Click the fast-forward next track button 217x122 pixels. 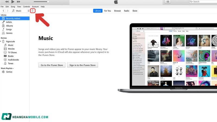click(18, 2)
